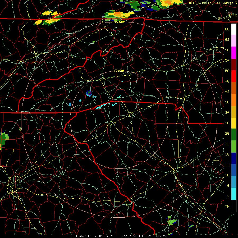Click the 22 value on the scale
238x238 pixels.
tap(227, 144)
